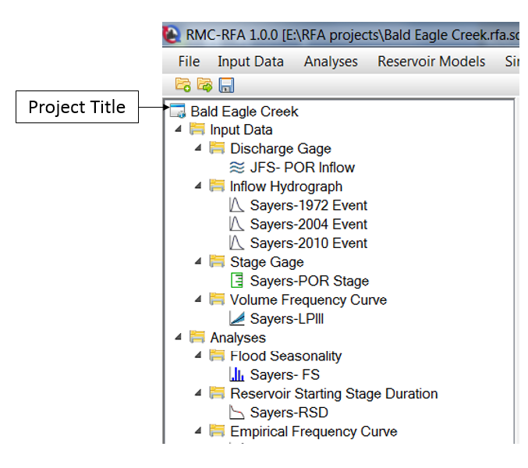
Task: Click the Flood Seasonality folder icon
Action: (x=217, y=355)
